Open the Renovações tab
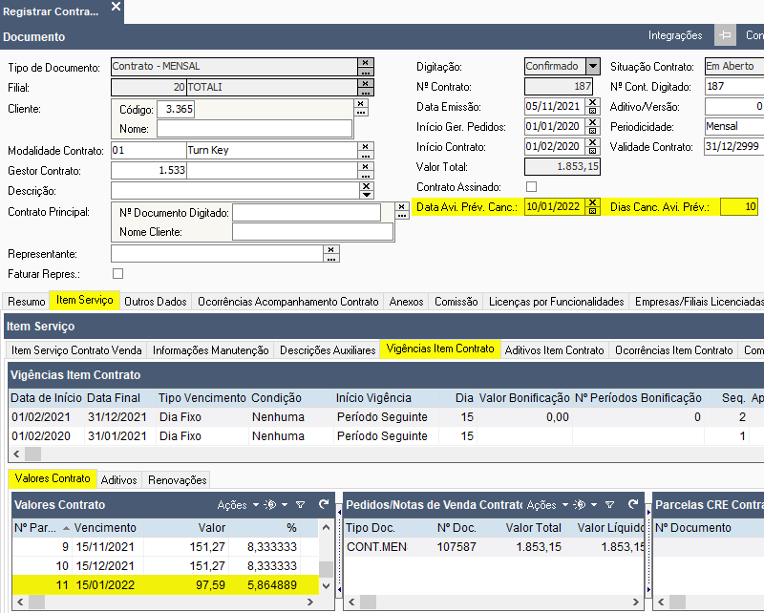The image size is (764, 613). 178,480
